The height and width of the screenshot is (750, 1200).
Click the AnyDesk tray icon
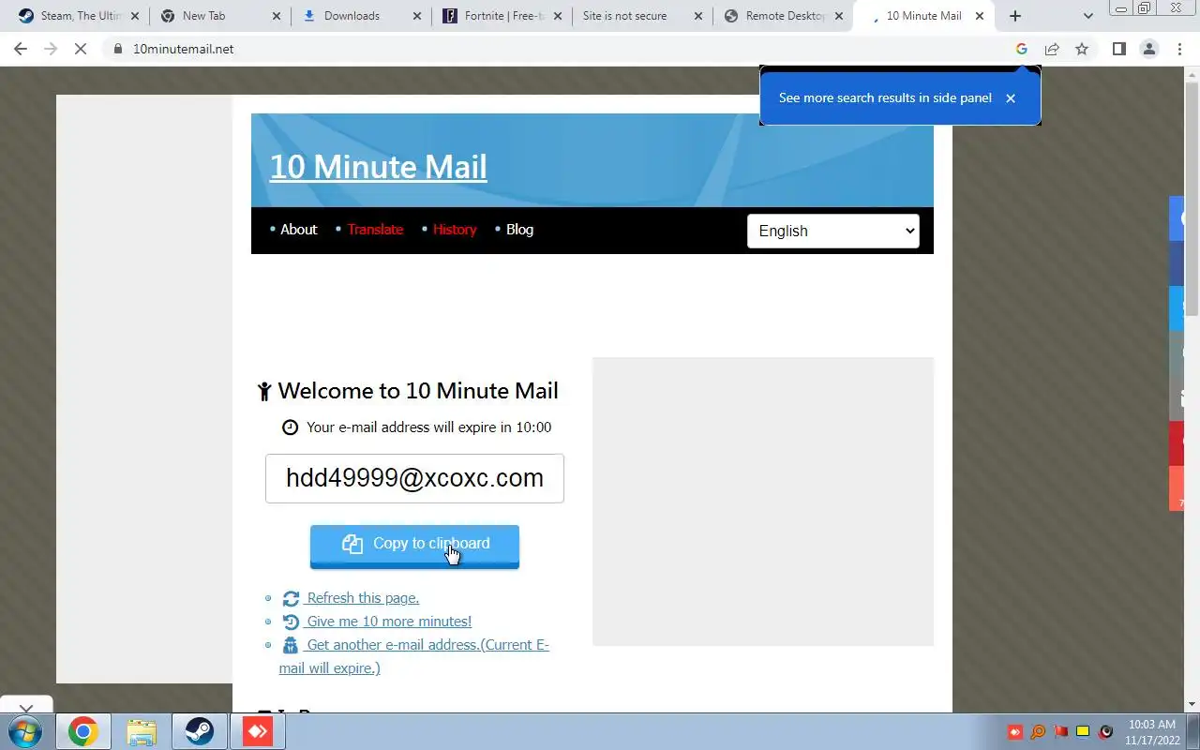coord(1015,731)
